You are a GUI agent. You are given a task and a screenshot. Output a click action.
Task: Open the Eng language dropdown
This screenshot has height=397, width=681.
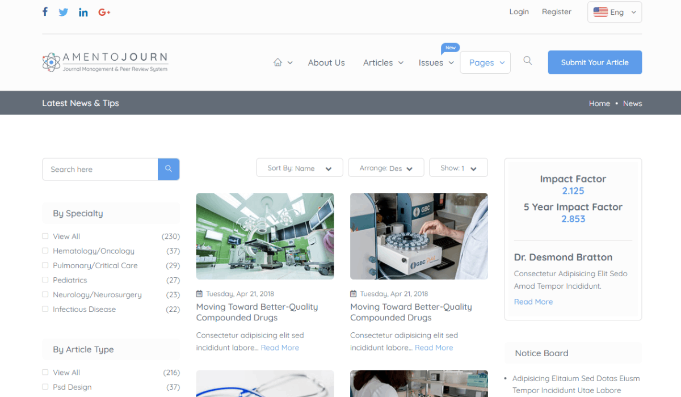point(615,12)
